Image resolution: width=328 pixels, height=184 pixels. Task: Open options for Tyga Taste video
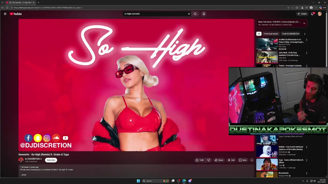click(306, 160)
